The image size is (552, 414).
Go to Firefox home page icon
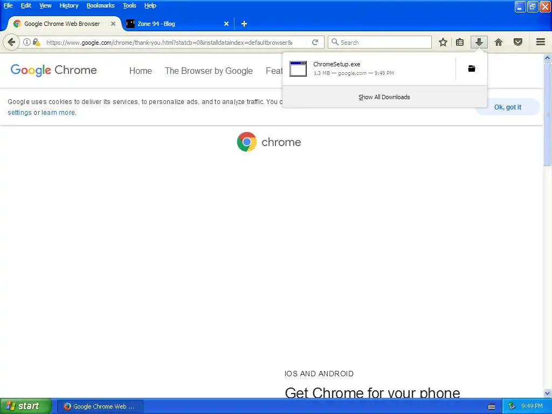tap(499, 42)
